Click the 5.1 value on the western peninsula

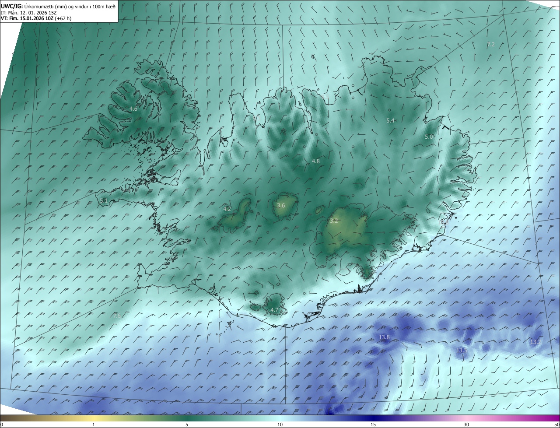[104, 200]
